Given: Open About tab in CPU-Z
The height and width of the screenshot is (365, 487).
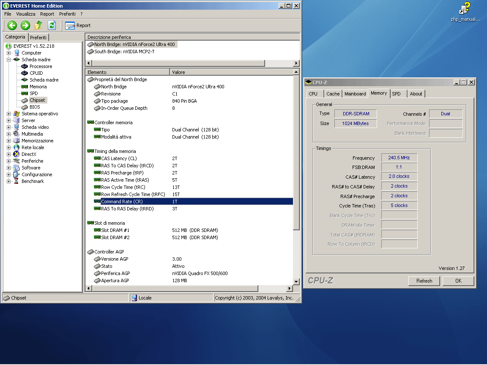Looking at the screenshot, I should coord(416,94).
